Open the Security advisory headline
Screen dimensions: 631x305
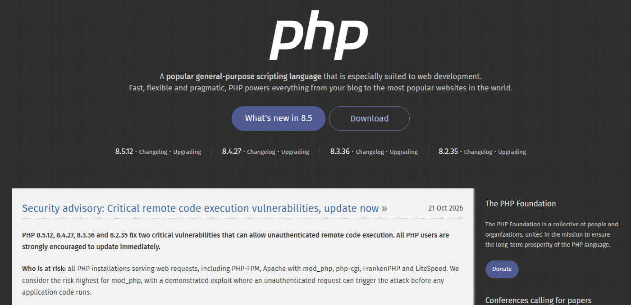click(205, 208)
